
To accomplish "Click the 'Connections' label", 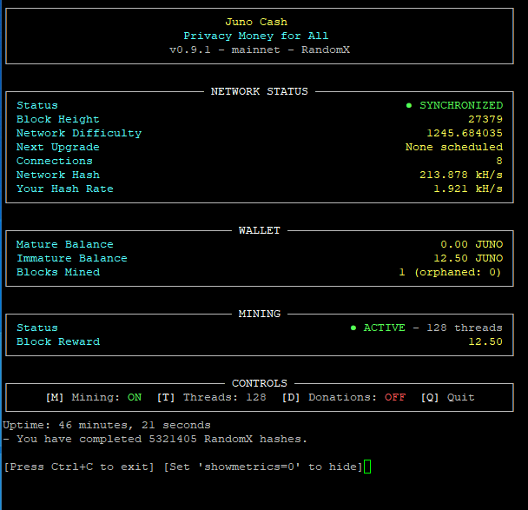I will 55,161.
